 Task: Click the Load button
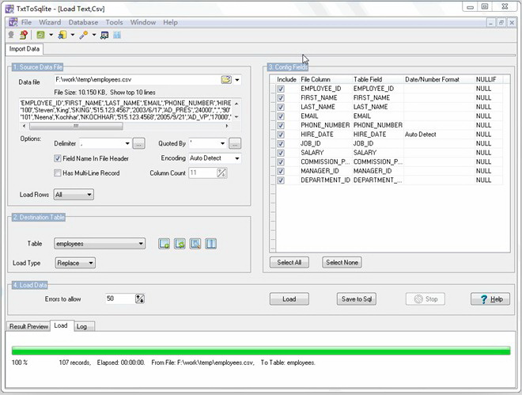tap(289, 299)
